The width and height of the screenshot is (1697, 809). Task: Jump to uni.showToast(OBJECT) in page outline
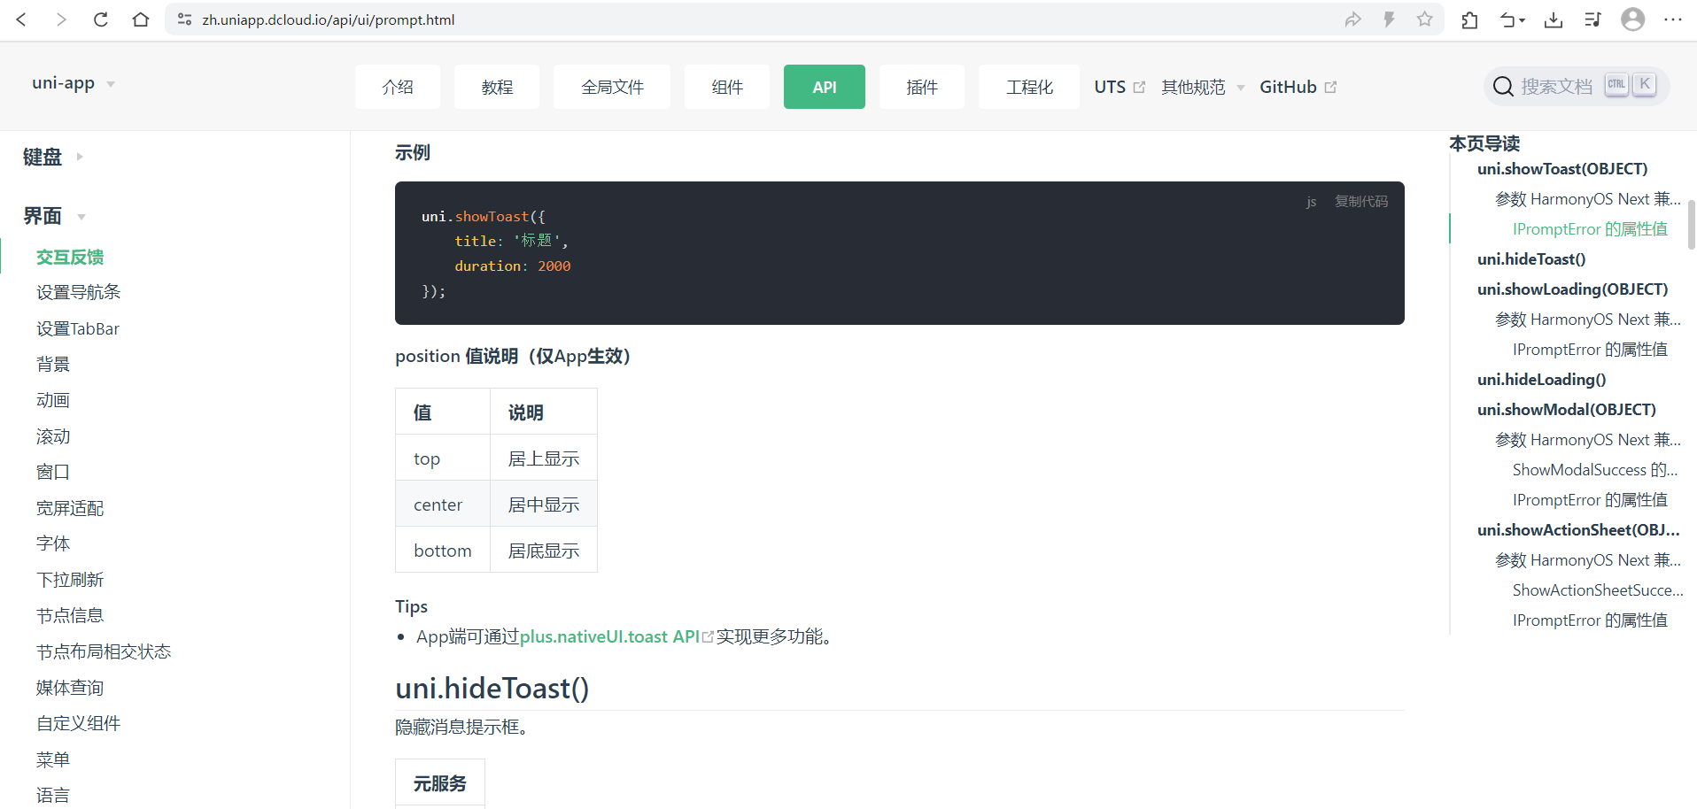pyautogui.click(x=1562, y=168)
